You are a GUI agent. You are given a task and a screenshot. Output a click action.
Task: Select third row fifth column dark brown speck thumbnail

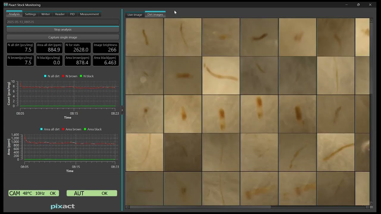click(x=297, y=114)
